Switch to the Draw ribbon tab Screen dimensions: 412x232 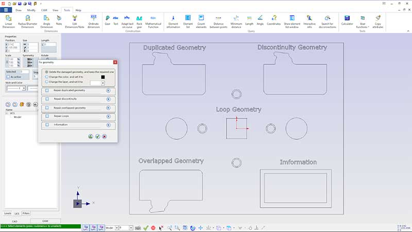point(19,10)
